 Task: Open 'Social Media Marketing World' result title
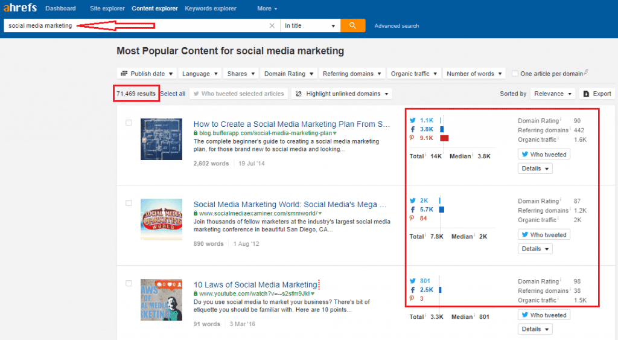[x=290, y=204]
